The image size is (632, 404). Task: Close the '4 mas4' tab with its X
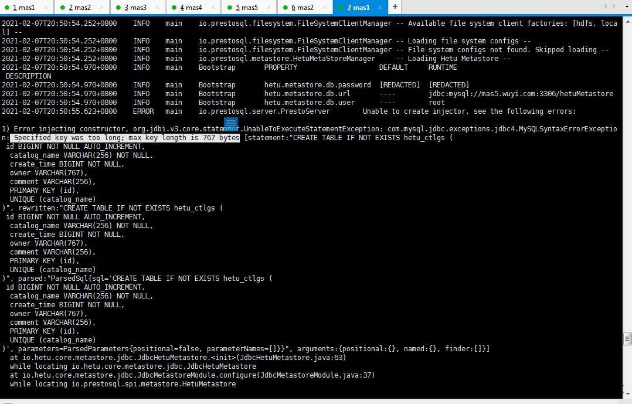click(x=213, y=7)
